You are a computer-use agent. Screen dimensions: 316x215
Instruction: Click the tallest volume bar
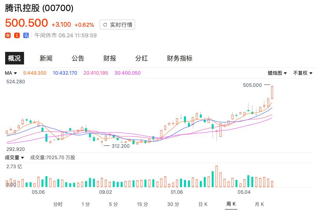(216, 176)
